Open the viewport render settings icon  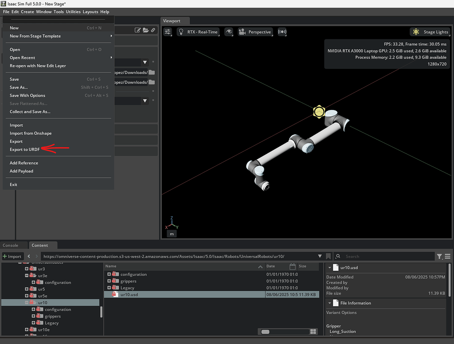pyautogui.click(x=168, y=31)
